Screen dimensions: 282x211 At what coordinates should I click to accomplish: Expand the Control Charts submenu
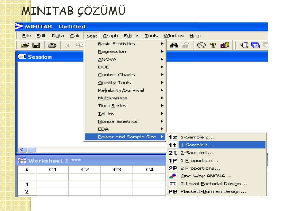click(x=125, y=75)
